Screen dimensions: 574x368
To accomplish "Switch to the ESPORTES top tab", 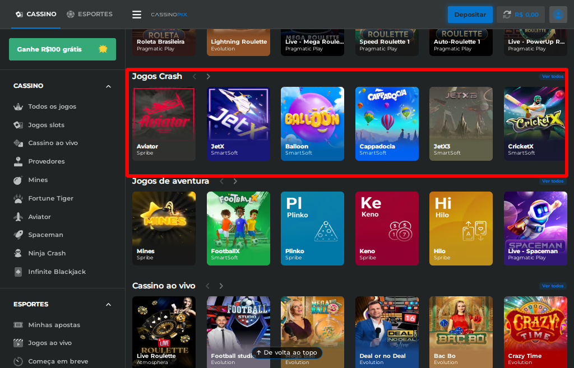I will tap(90, 14).
